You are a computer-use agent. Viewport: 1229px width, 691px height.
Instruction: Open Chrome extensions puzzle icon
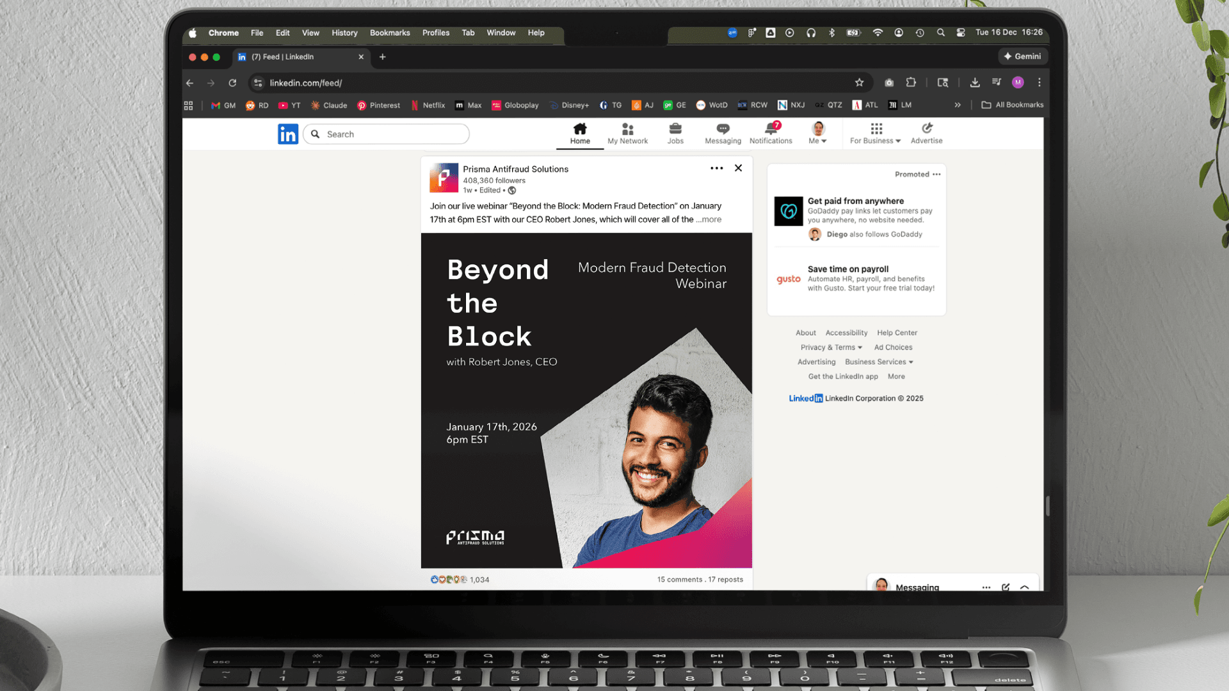point(911,83)
